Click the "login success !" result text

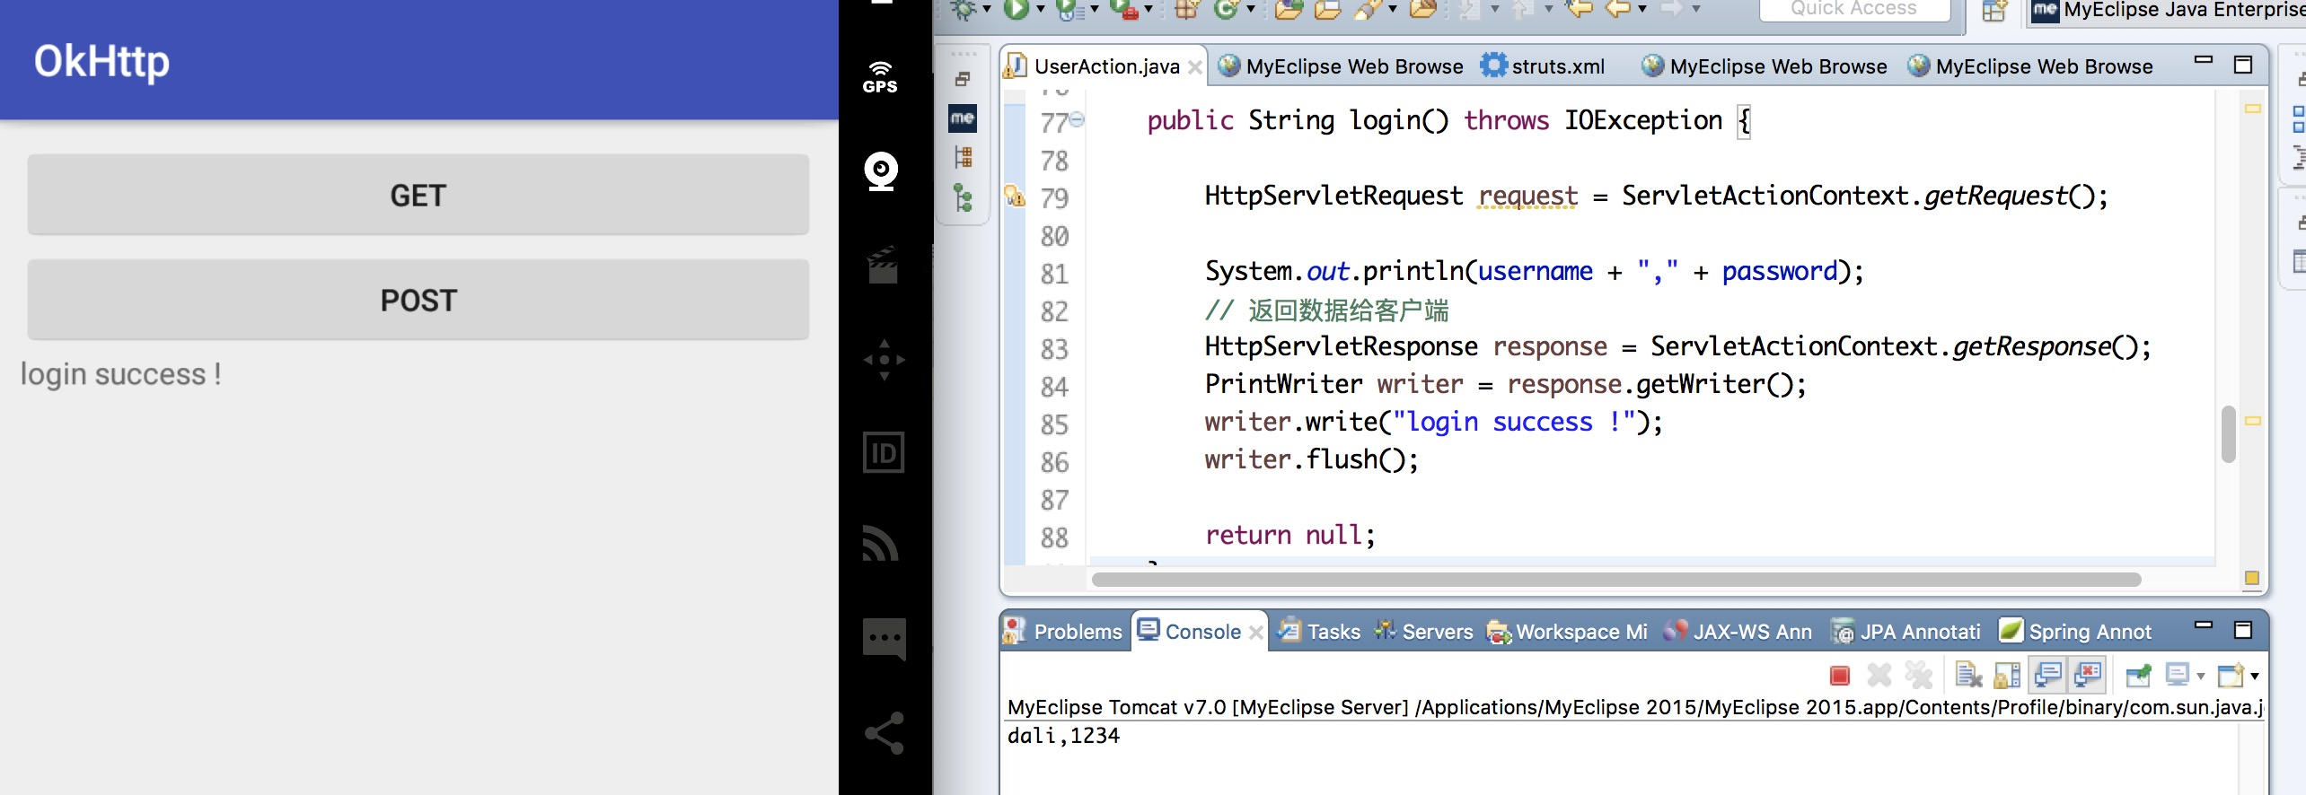(x=121, y=374)
